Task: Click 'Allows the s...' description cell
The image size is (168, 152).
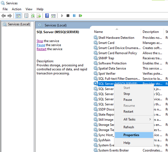Action: tap(152, 53)
